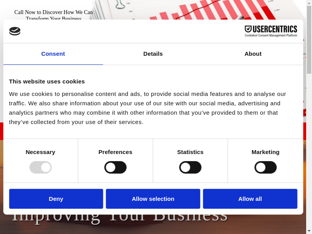This screenshot has height=234, width=312.
Task: Click the Usercentrics logo
Action: coord(271,31)
